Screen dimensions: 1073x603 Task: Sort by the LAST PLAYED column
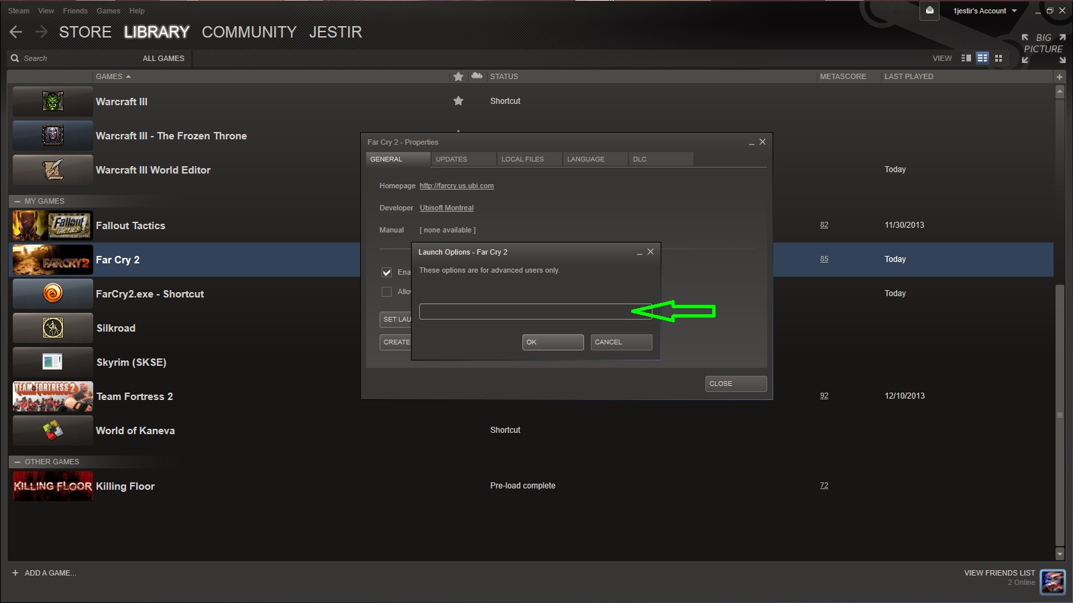pyautogui.click(x=909, y=76)
